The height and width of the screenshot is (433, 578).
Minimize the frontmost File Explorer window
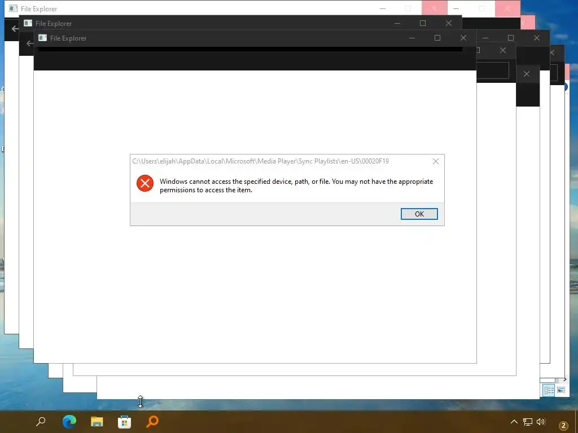point(411,38)
